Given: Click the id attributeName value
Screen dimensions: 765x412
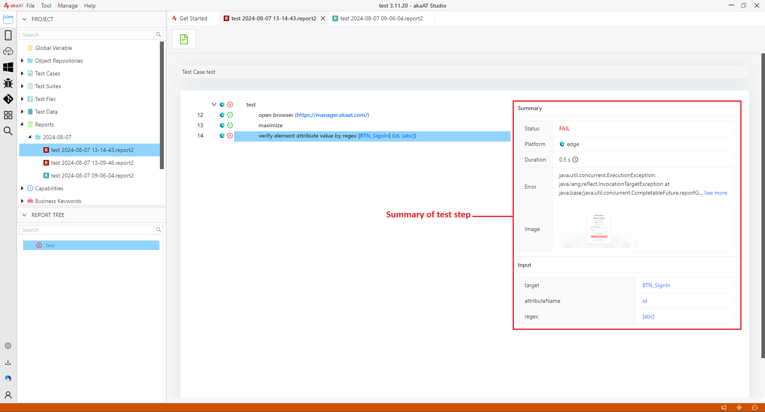Looking at the screenshot, I should [x=645, y=301].
